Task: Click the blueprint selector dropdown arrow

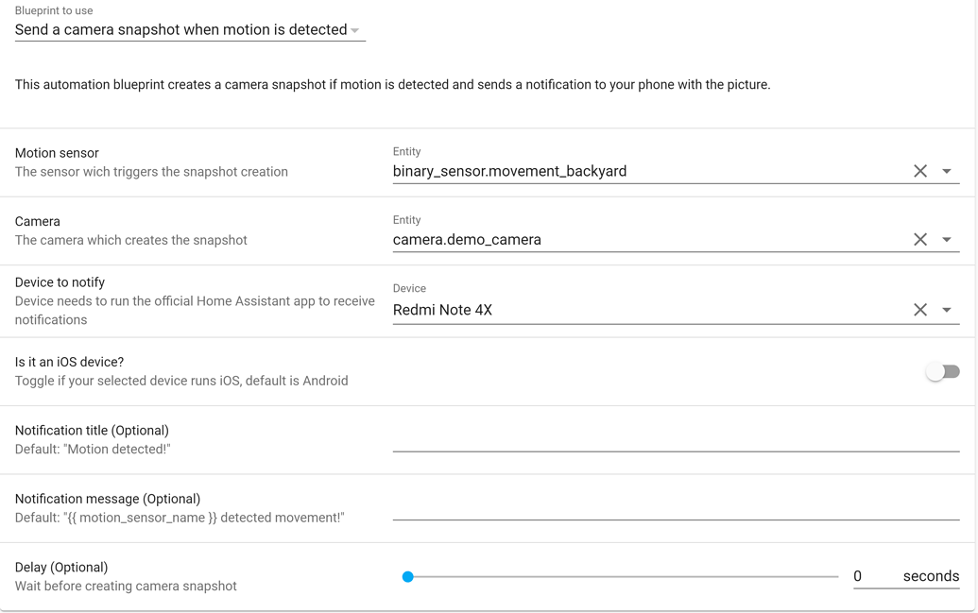Action: click(356, 30)
